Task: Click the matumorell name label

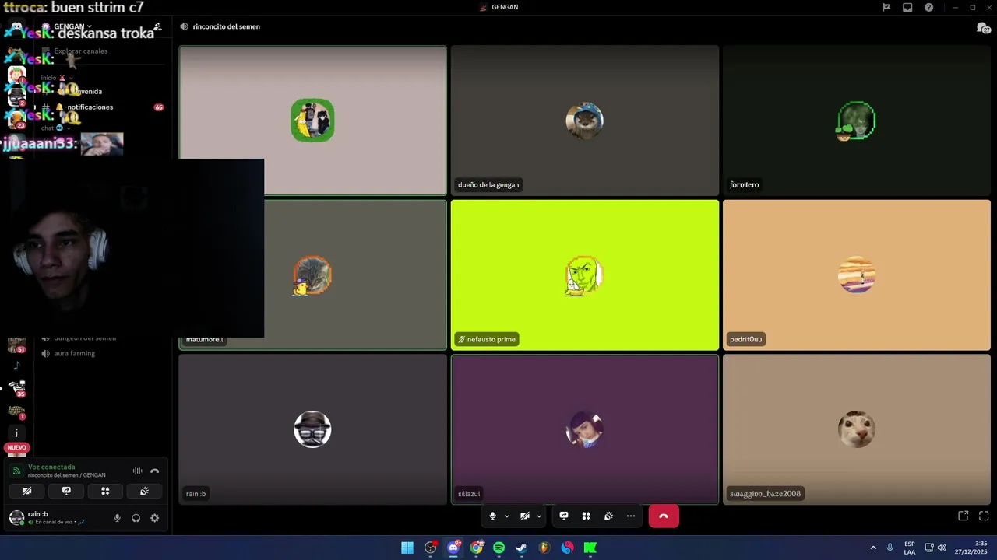Action: click(x=204, y=339)
